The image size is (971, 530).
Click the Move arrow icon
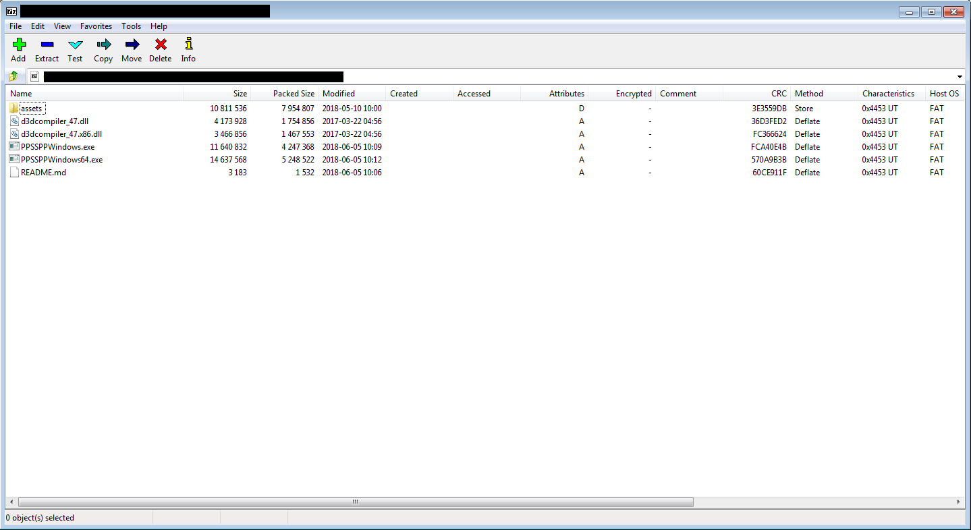(132, 45)
